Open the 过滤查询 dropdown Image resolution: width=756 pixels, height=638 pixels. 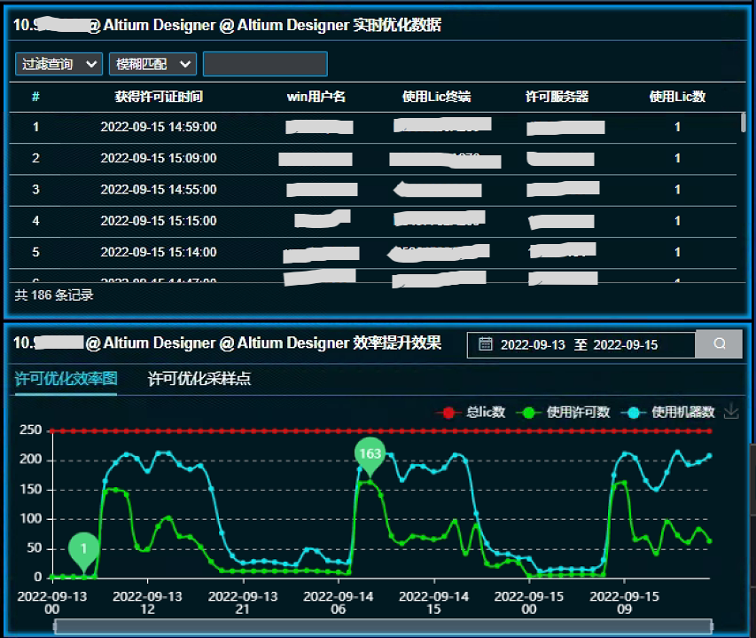(58, 64)
